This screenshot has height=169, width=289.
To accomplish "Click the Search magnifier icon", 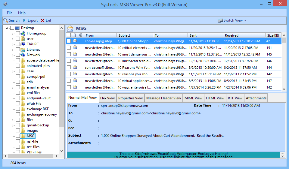I will point(6,20).
